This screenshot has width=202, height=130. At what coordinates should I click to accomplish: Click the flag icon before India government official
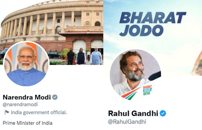point(7,112)
